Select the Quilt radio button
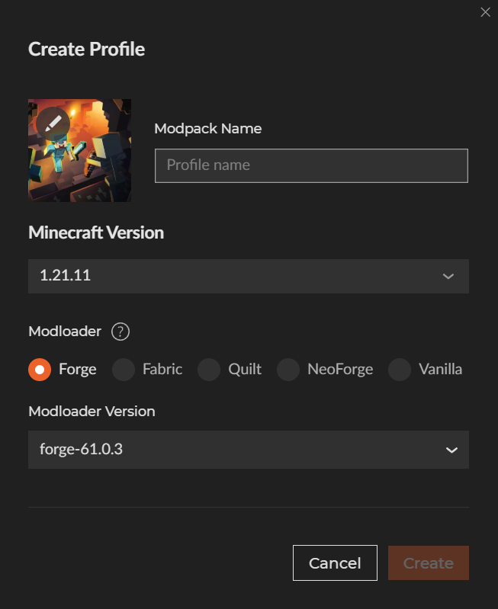Viewport: 498px width, 609px height. point(209,370)
